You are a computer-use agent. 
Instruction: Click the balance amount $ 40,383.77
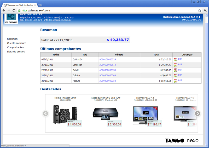click(x=118, y=40)
